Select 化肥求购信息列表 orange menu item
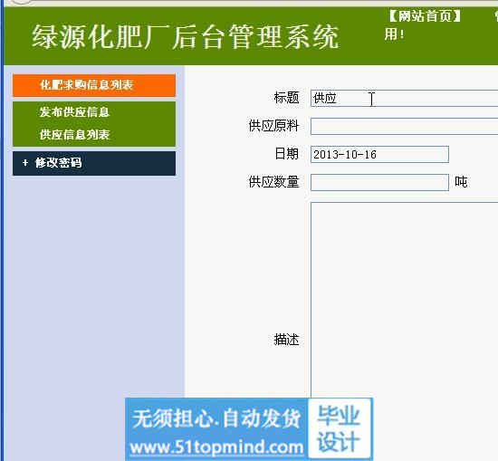498x461 pixels. pyautogui.click(x=94, y=85)
